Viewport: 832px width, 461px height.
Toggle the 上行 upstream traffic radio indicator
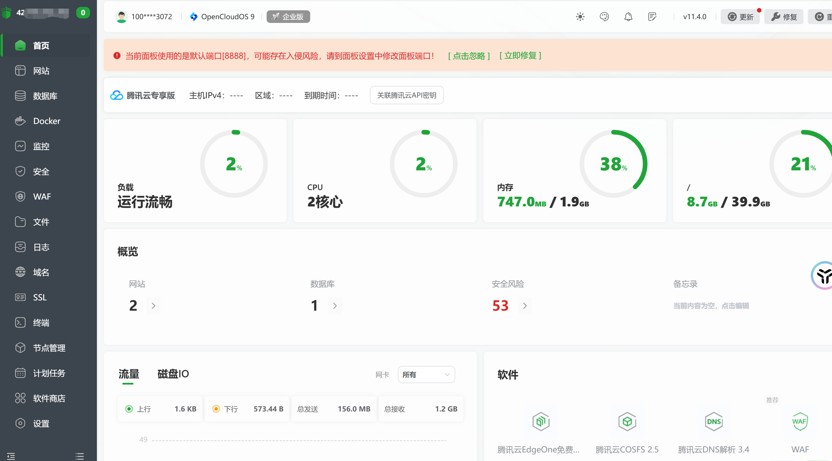(x=129, y=409)
